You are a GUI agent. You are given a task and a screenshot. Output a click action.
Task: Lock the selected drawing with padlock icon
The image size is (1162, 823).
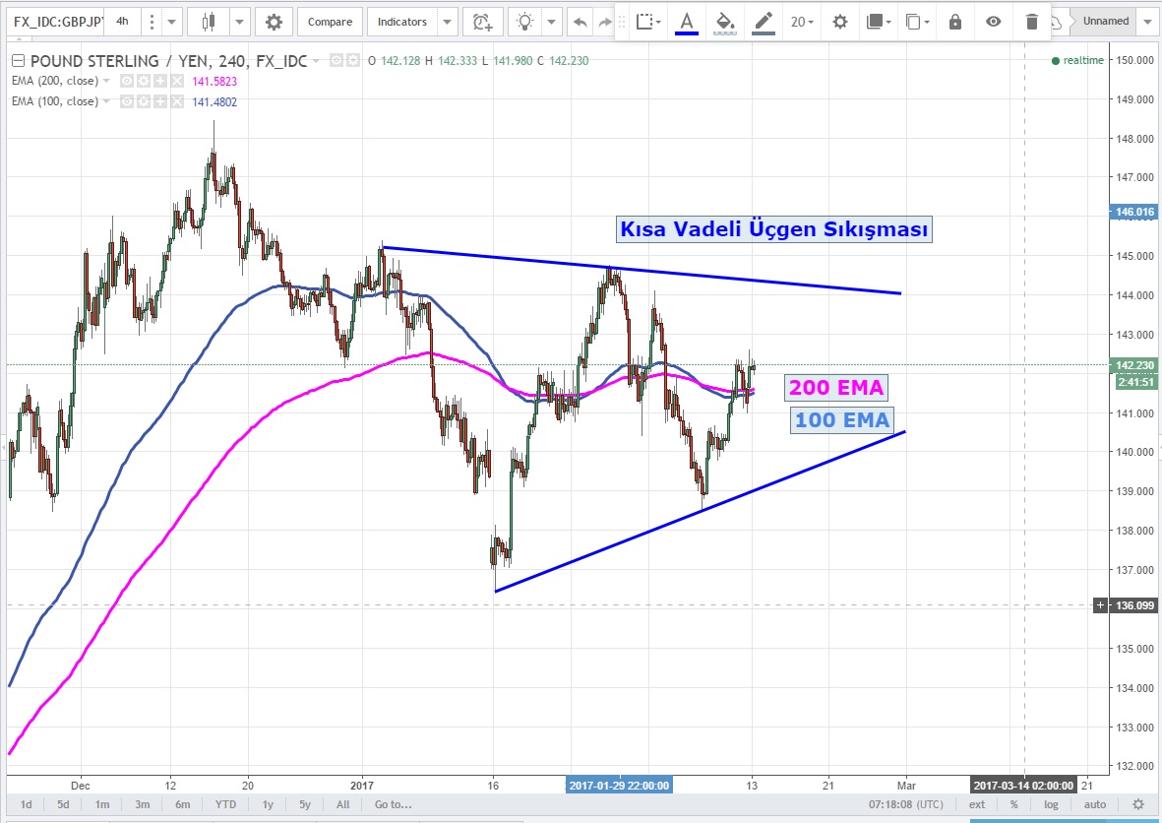coord(954,22)
